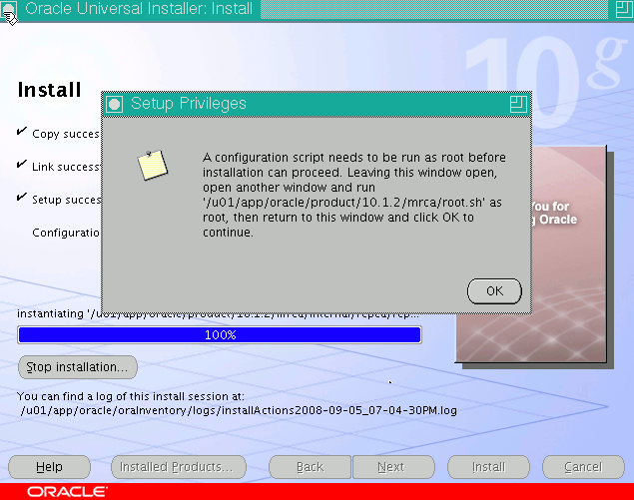Click the Setup successful checkmark

click(x=22, y=198)
